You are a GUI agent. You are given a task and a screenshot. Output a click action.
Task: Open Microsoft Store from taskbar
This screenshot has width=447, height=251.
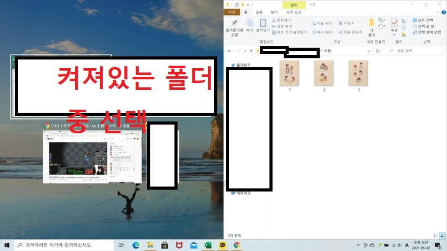(165, 245)
